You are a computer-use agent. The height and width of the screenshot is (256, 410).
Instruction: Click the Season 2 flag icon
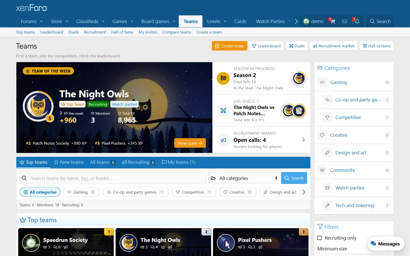tap(223, 78)
